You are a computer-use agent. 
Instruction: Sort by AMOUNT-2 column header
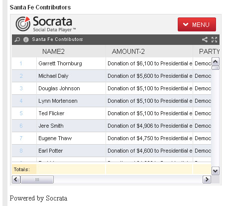click(128, 51)
